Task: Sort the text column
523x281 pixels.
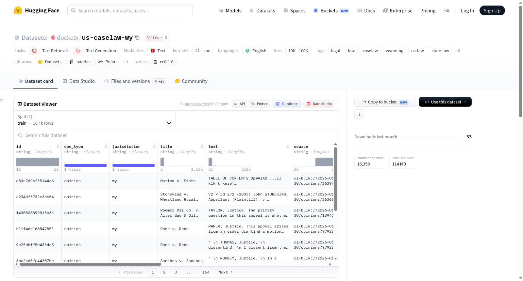Action: pos(288,147)
